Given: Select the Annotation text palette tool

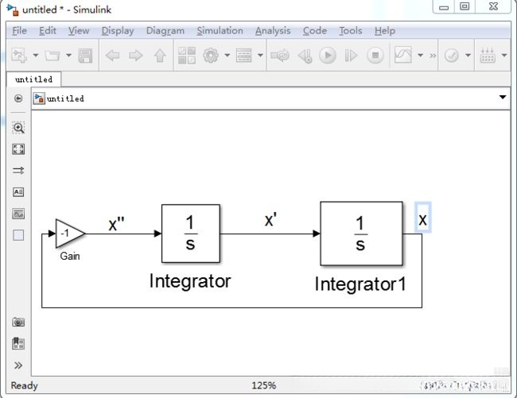Looking at the screenshot, I should tap(18, 192).
